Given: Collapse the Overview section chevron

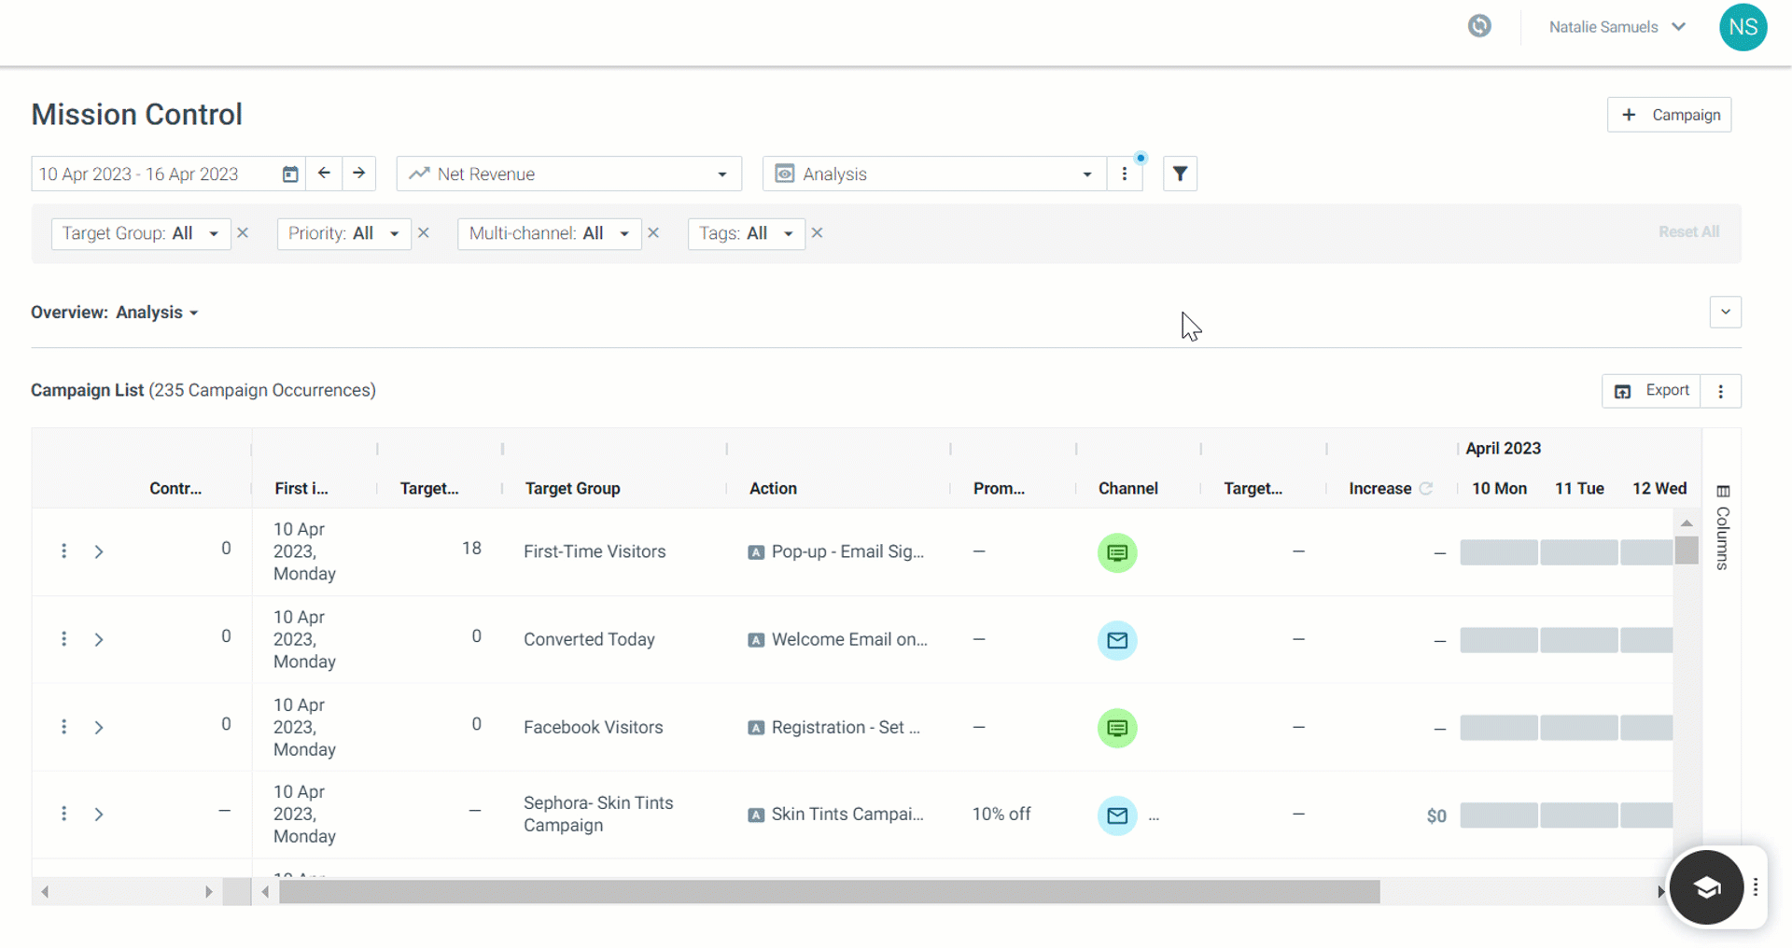Looking at the screenshot, I should 1726,312.
